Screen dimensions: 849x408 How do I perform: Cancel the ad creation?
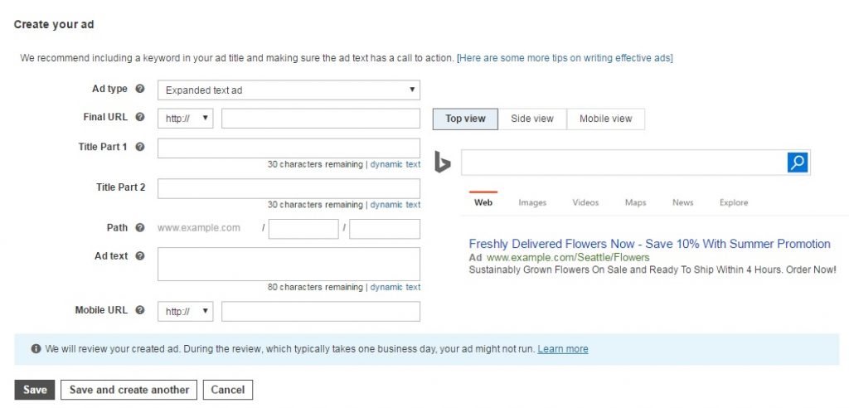coord(227,390)
